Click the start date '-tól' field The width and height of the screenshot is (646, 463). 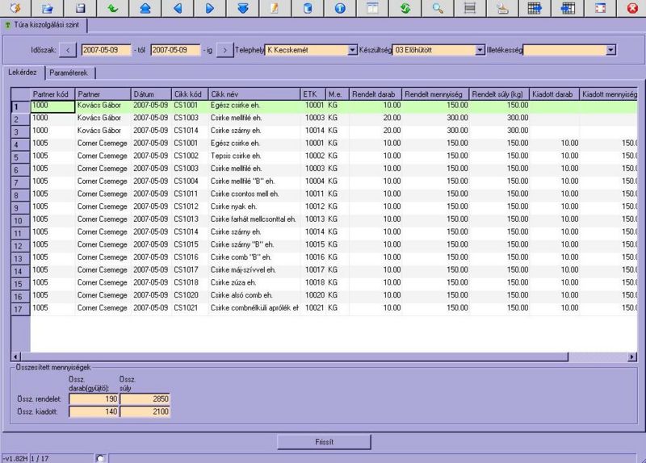coord(106,50)
